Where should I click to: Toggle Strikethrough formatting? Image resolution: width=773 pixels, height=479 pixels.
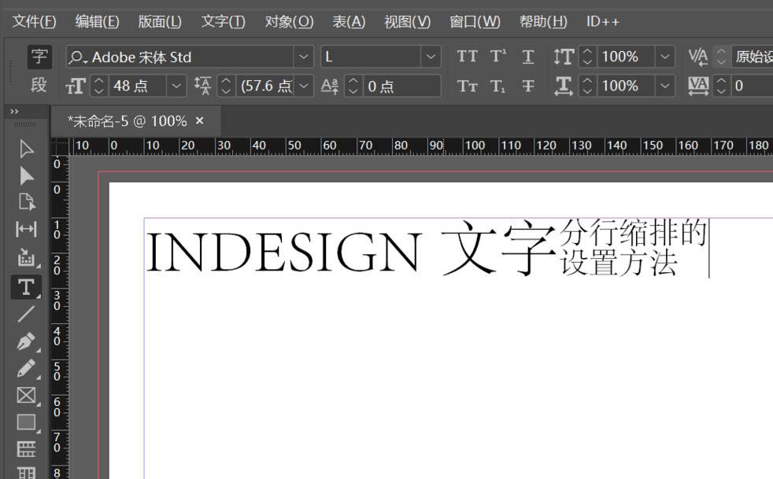528,86
